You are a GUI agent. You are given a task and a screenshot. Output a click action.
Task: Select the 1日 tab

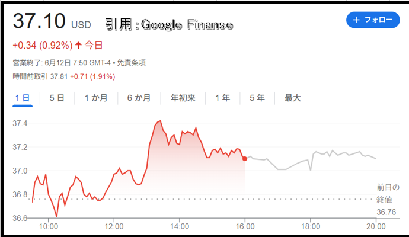[23, 98]
